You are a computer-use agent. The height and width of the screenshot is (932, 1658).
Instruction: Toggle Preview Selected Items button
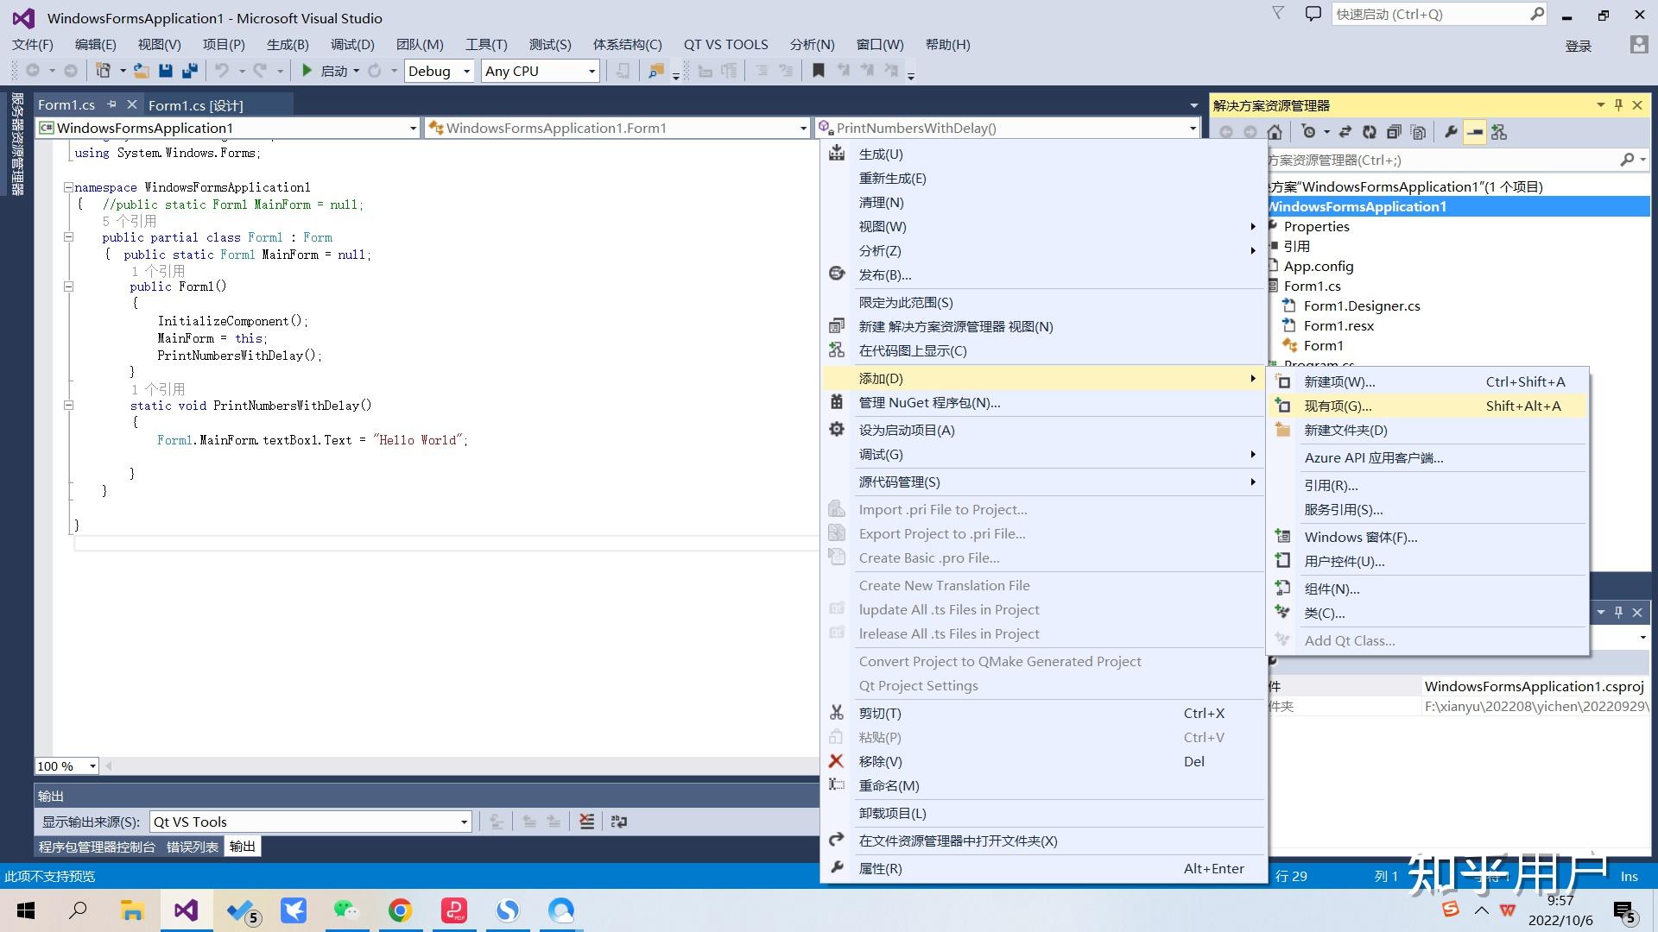pos(1475,132)
